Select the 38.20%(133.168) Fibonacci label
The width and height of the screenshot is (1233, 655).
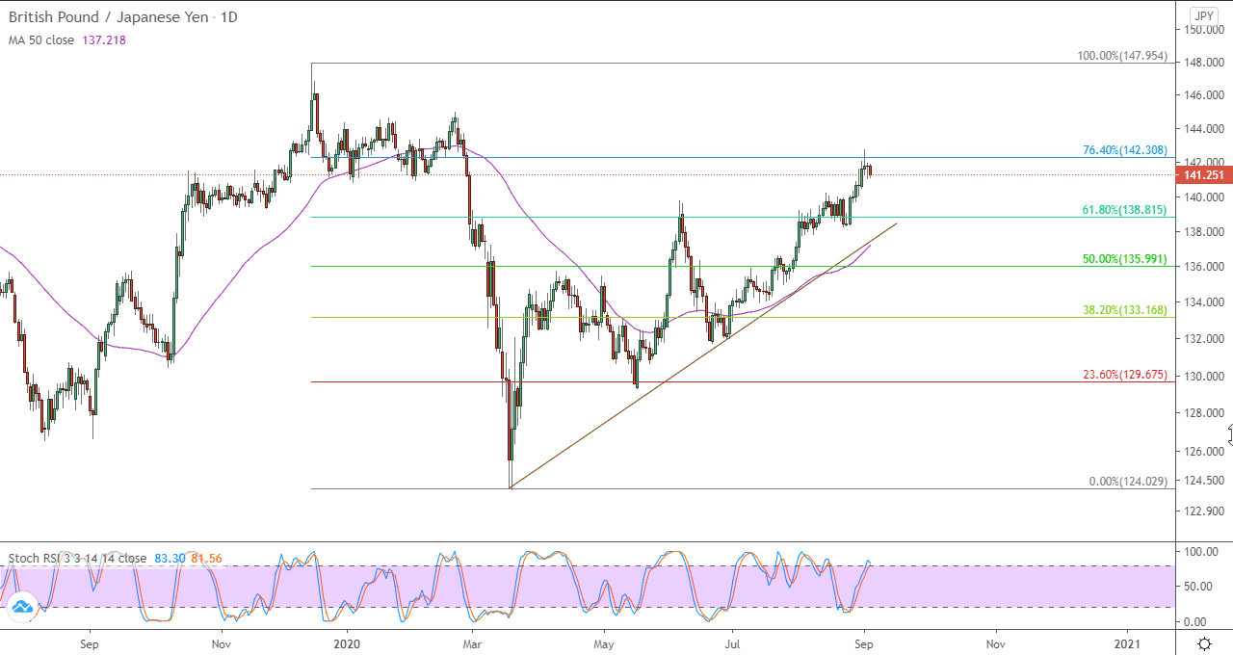tap(1125, 310)
